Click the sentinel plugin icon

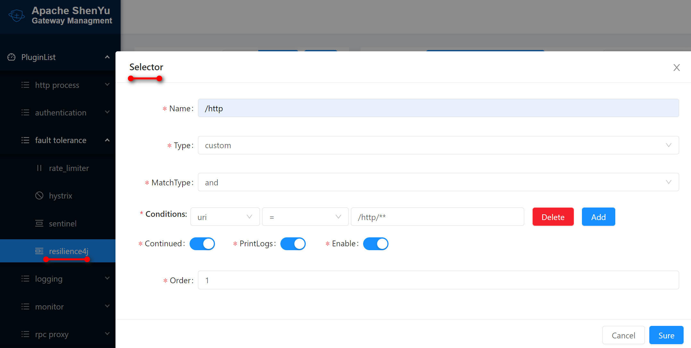[39, 223]
